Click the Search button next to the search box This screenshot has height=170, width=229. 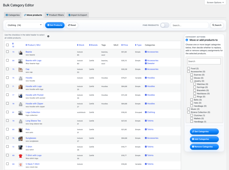point(217,25)
